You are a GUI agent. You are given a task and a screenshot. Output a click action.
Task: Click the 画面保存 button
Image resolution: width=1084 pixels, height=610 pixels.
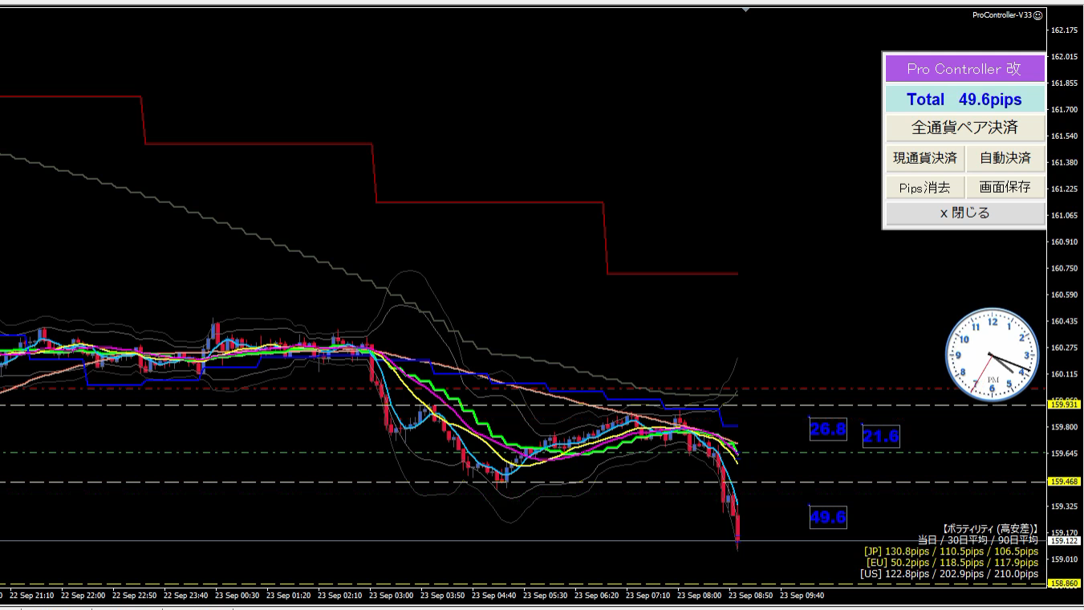tap(1005, 188)
